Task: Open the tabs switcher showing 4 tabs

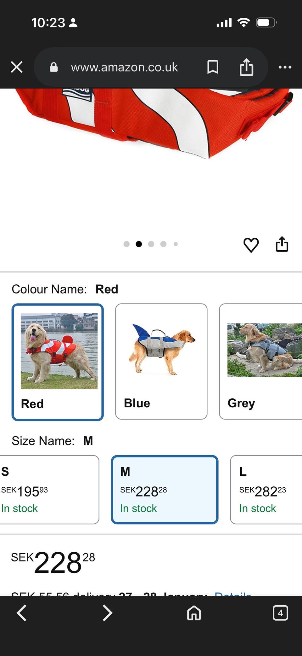Action: pos(280,613)
